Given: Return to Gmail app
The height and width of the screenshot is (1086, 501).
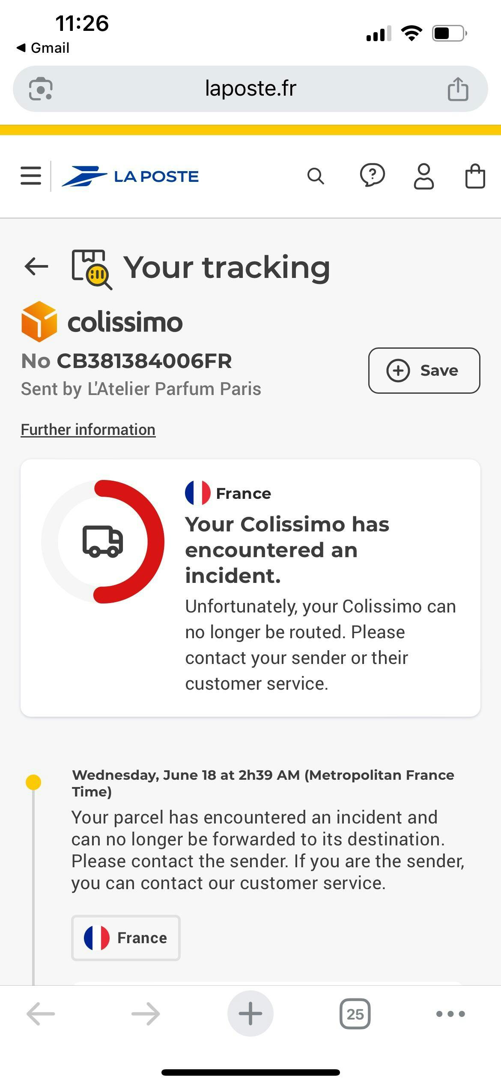Looking at the screenshot, I should click(x=43, y=48).
